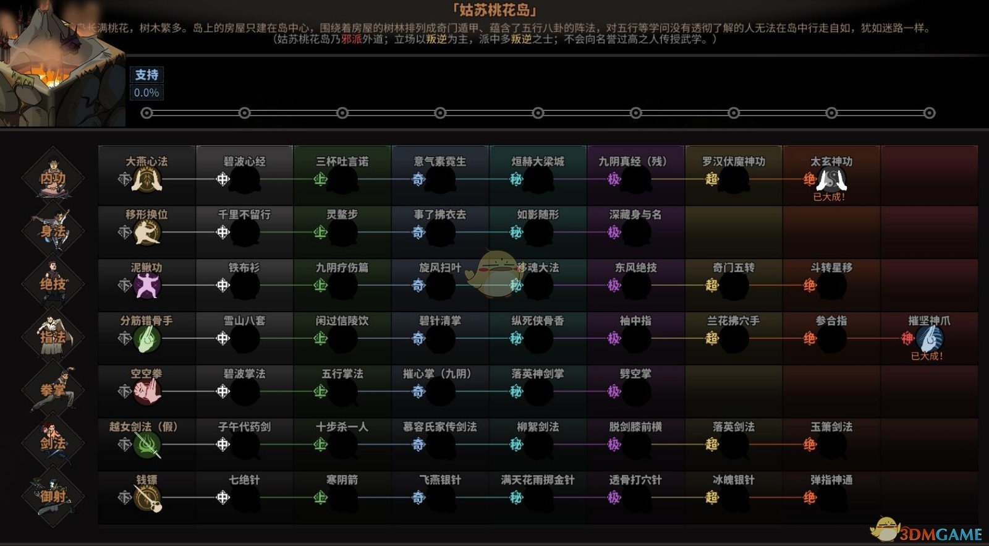
Task: Select the 参合指 skill name
Action: (x=831, y=321)
